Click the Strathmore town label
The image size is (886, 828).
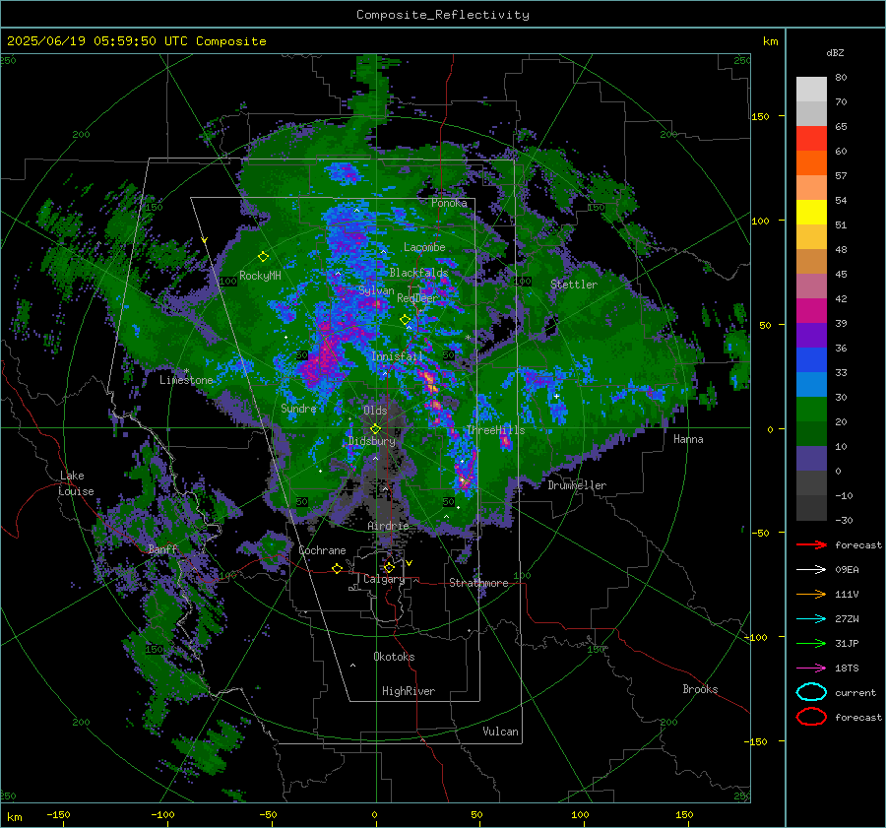478,583
